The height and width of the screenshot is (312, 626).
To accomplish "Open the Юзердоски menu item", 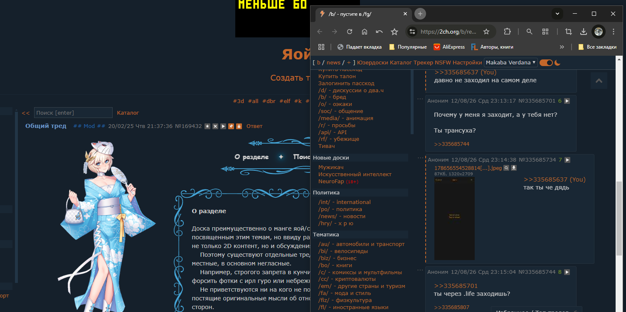I will [x=372, y=63].
